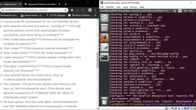The image size is (196, 110).
Task: Open the VirtualBox Input menu
Action: 125,7
